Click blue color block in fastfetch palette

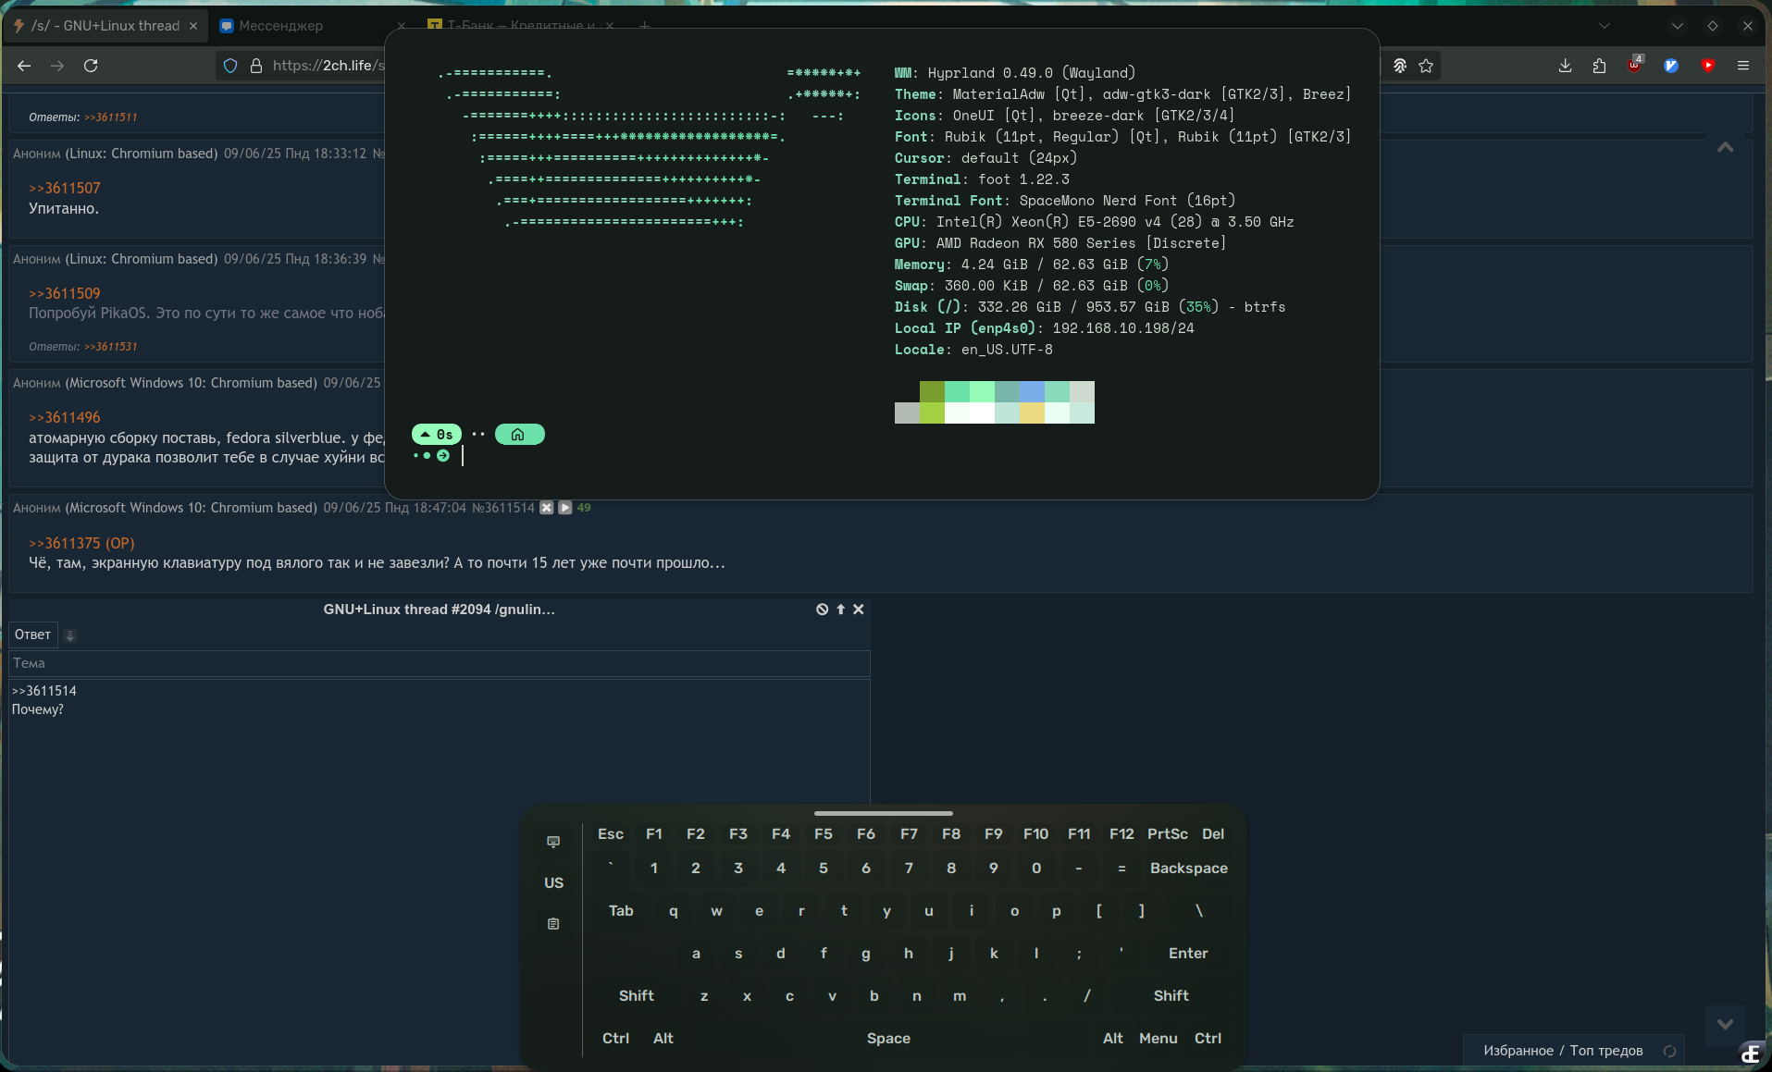pyautogui.click(x=1032, y=391)
